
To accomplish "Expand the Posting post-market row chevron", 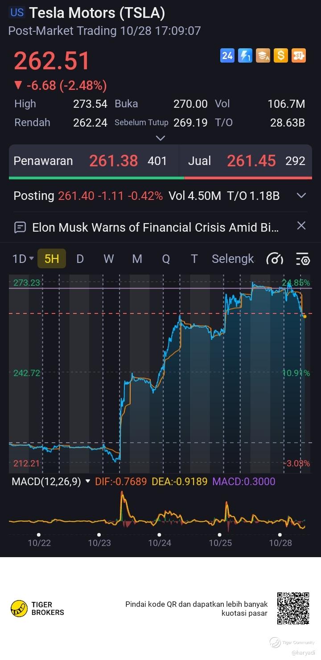I will (301, 195).
